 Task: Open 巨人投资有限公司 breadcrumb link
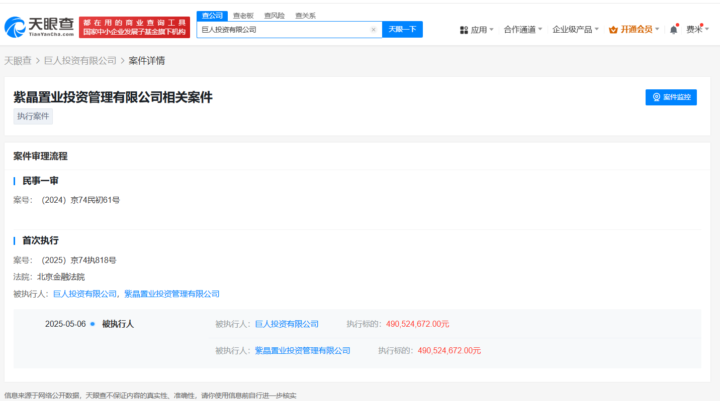coord(80,61)
